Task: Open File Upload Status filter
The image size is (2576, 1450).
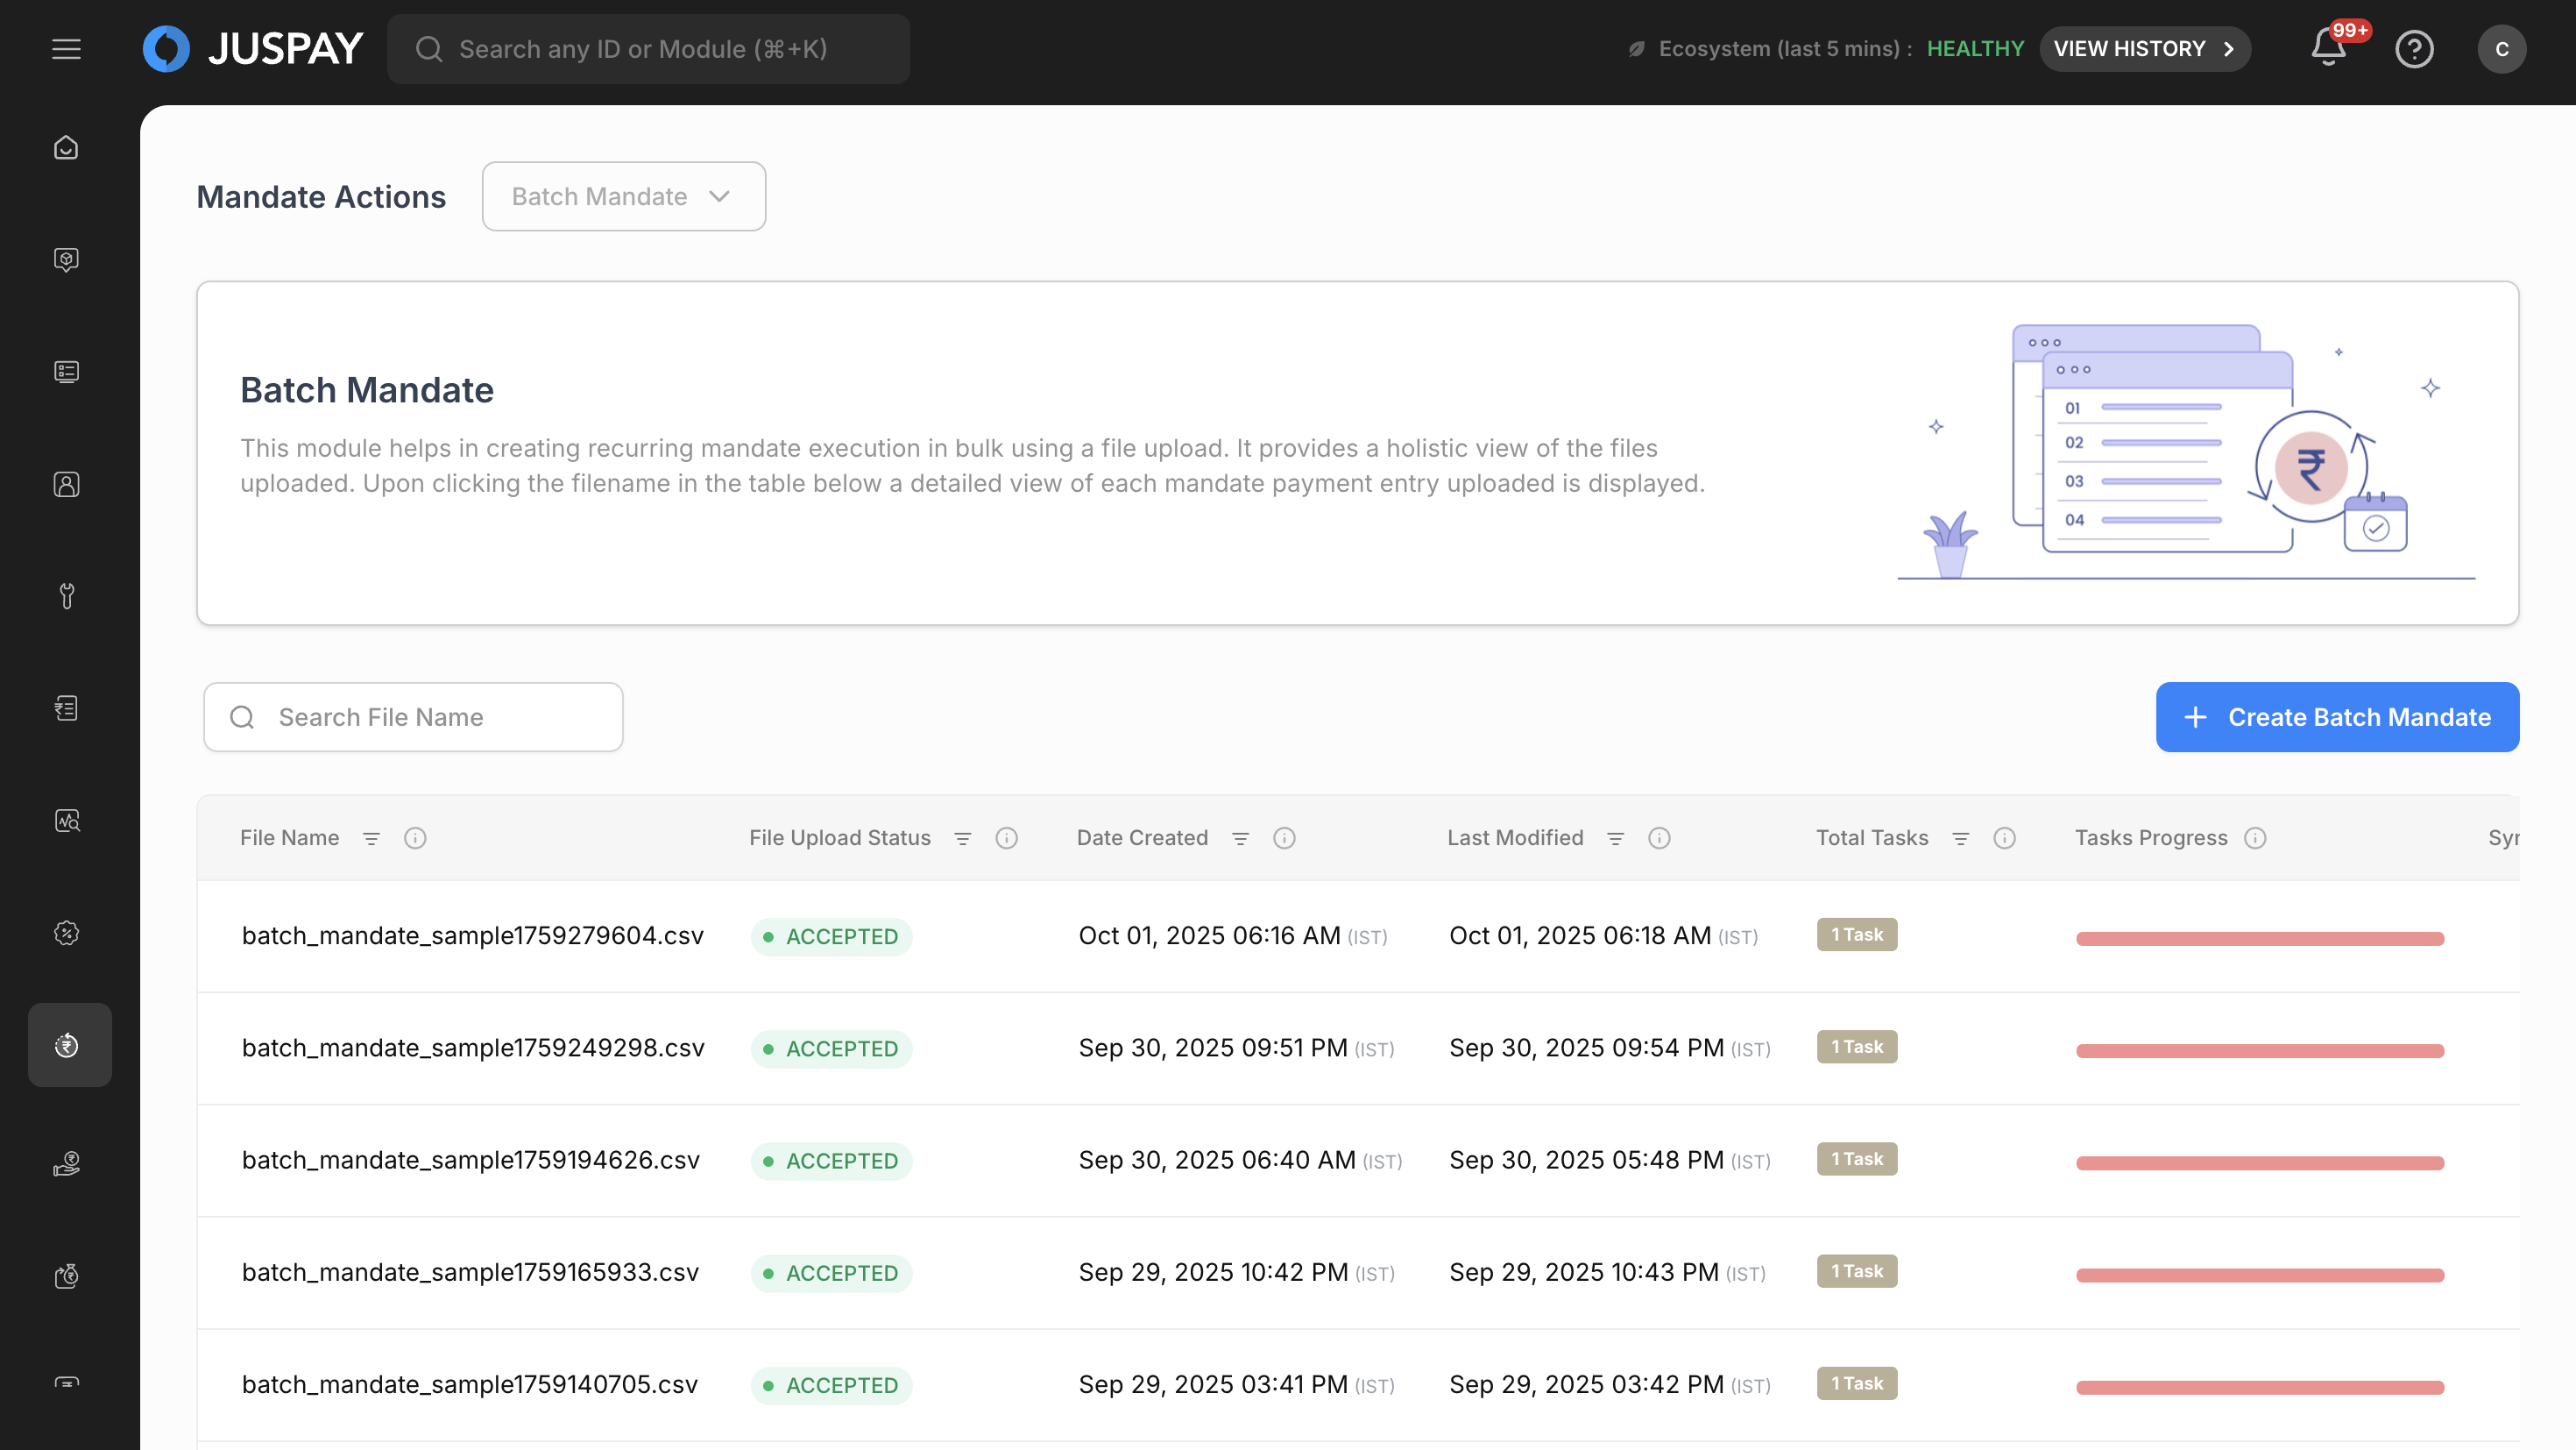Action: (962, 837)
